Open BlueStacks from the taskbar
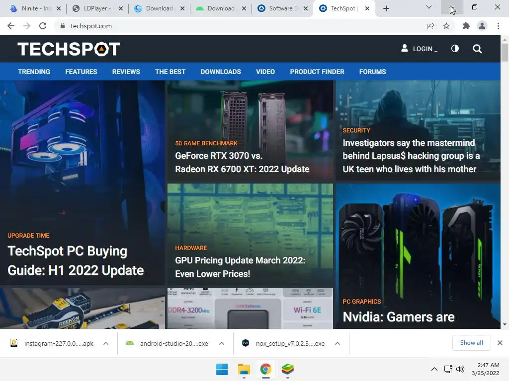The image size is (509, 381). click(288, 369)
